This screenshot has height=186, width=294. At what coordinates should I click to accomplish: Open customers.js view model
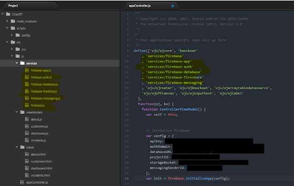coord(40,126)
